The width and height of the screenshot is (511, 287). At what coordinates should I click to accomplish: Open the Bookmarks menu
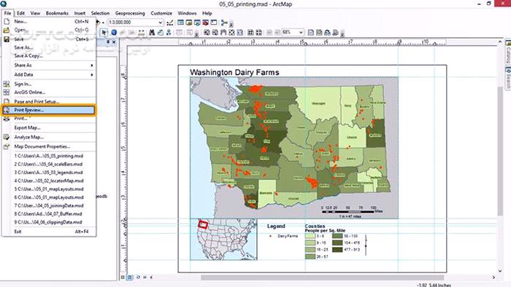coord(57,13)
